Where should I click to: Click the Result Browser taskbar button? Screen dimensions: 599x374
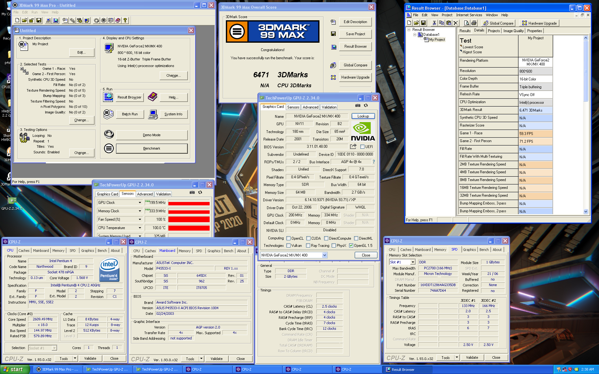coord(408,370)
